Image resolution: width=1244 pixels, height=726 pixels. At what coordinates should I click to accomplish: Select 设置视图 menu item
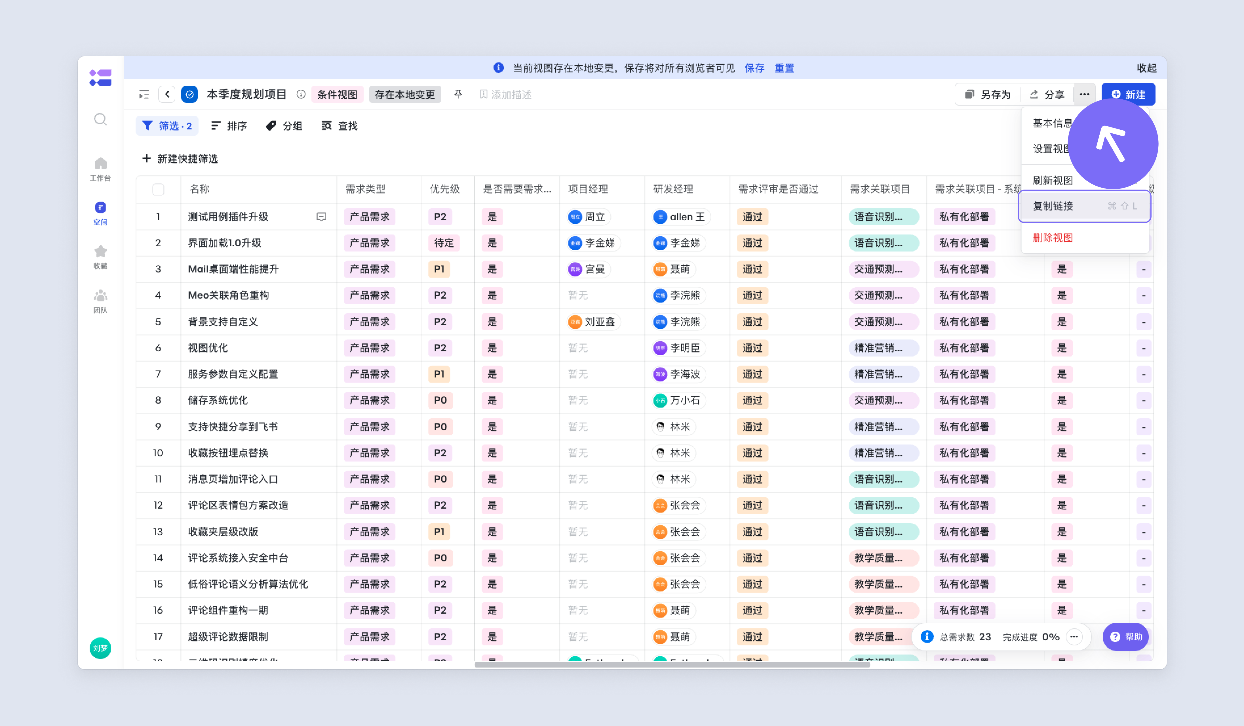[1052, 149]
